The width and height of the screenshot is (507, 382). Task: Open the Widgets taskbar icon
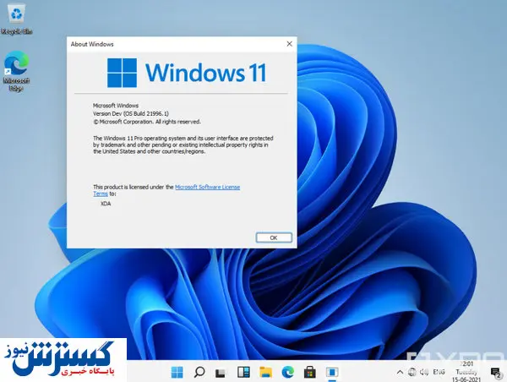[x=244, y=372]
